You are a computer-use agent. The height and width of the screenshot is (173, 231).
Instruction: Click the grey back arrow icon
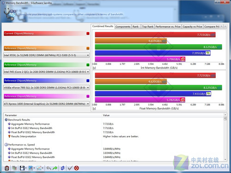pos(49,168)
